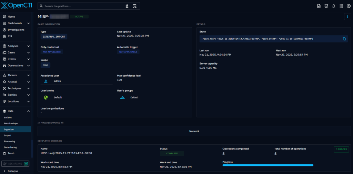Viewport: 353px width, 174px height.
Task: Open the notifications bell
Action: tap(334, 6)
